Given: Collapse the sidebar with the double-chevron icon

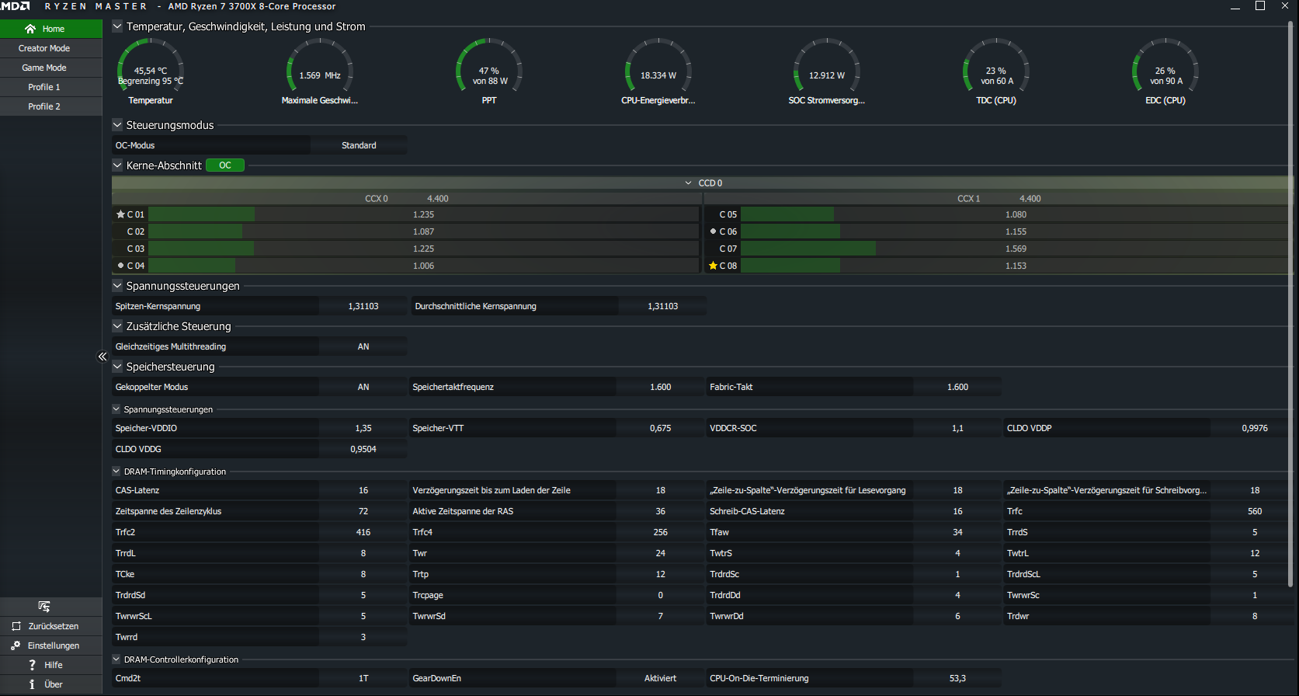Looking at the screenshot, I should 102,357.
